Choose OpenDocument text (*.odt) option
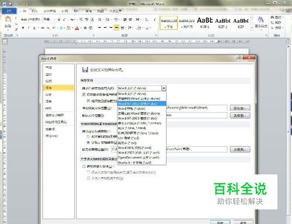 [x=141, y=157]
